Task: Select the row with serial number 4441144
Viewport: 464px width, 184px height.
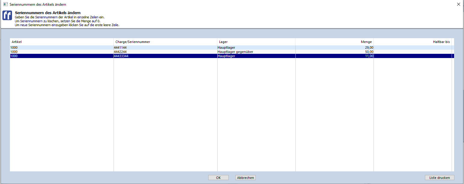Action: [x=120, y=48]
